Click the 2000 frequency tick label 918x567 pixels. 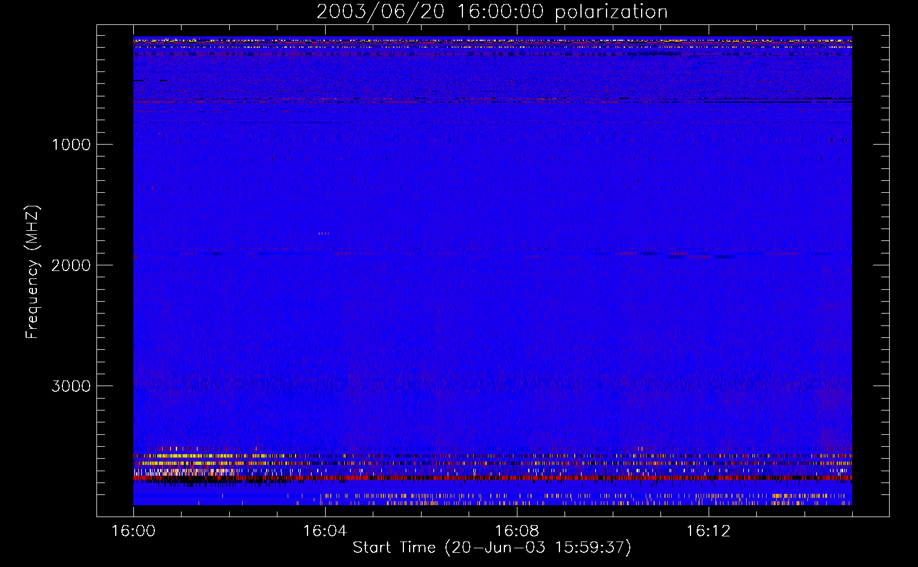click(x=71, y=265)
